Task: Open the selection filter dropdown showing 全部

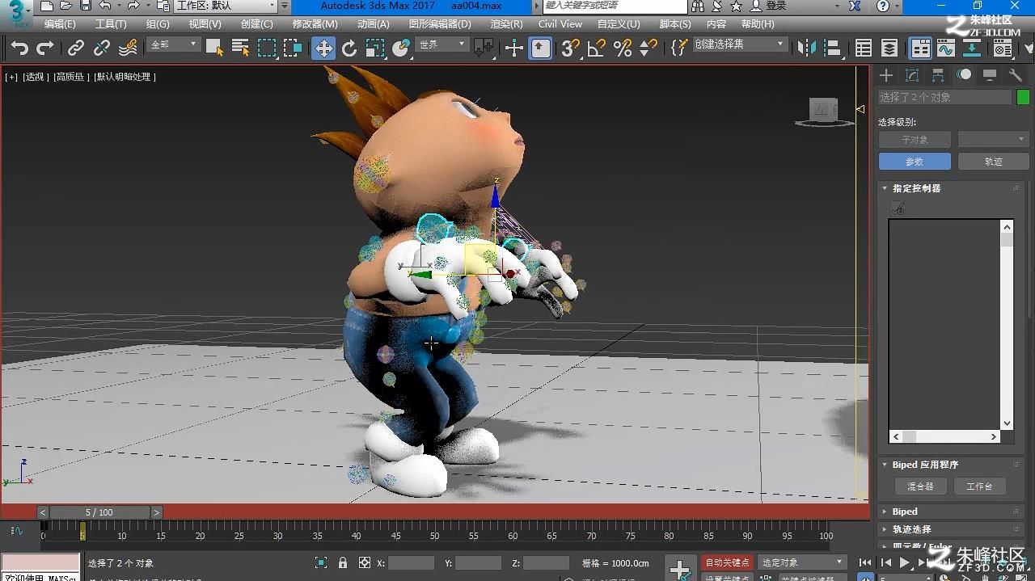Action: click(x=173, y=44)
